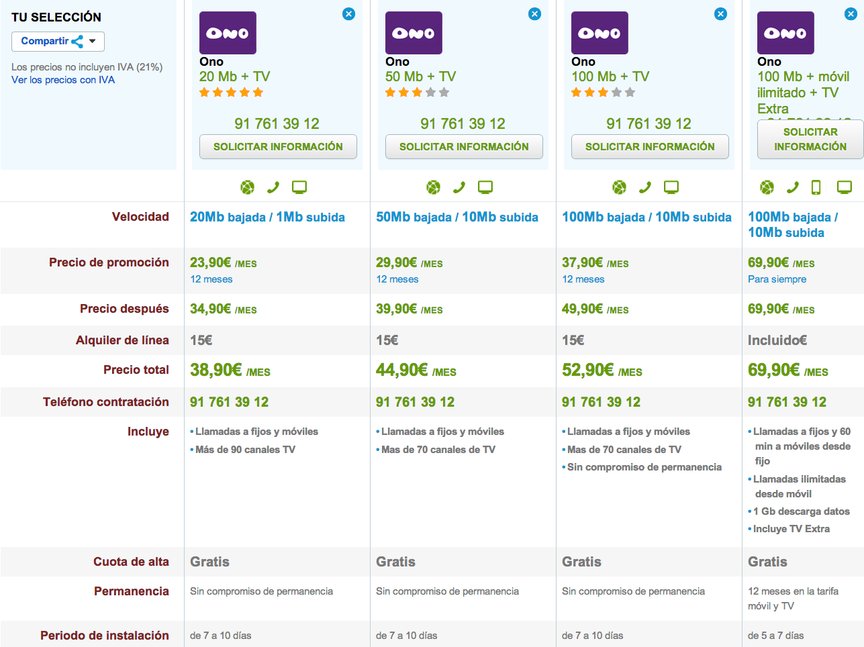The height and width of the screenshot is (647, 864).
Task: Click phone number in 20 Mb plan header
Action: click(277, 123)
